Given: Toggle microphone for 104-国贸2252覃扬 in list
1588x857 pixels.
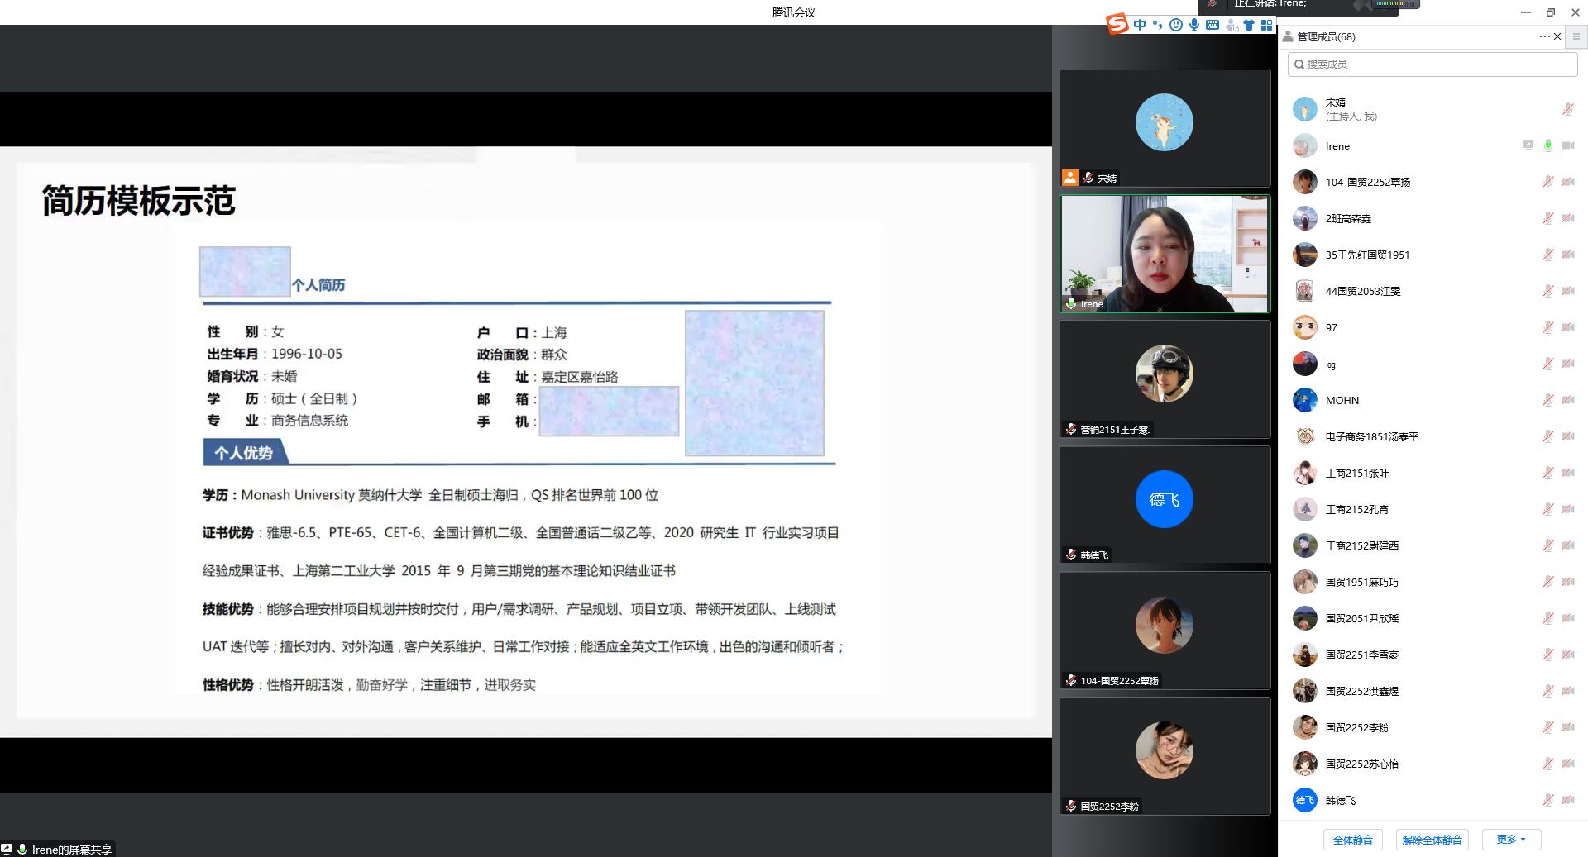Looking at the screenshot, I should pyautogui.click(x=1547, y=182).
